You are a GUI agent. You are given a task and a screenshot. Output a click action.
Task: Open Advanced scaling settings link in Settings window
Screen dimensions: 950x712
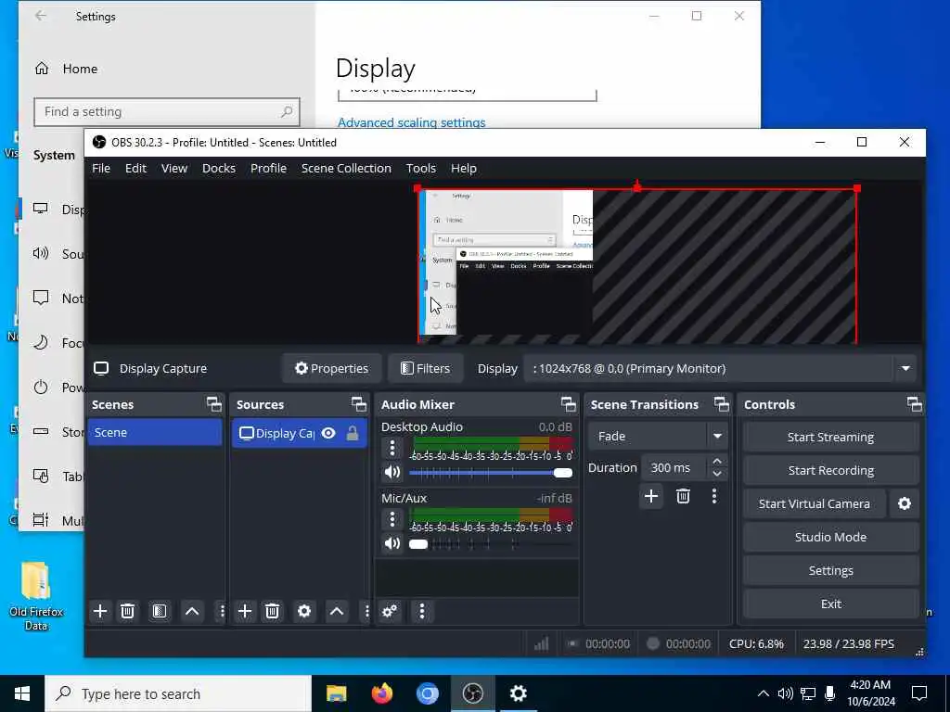click(x=411, y=122)
